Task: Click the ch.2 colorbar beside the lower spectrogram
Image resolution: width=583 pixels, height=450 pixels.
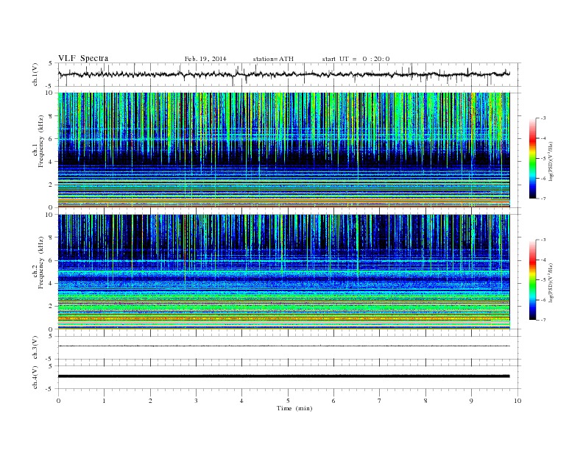Action: click(x=532, y=279)
